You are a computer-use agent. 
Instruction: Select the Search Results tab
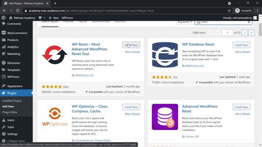point(50,22)
